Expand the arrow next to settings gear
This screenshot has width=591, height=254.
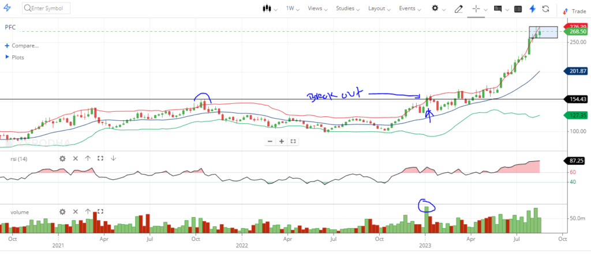point(444,9)
